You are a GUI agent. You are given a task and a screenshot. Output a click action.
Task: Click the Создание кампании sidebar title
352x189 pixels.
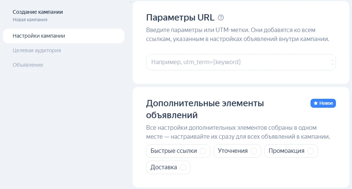click(38, 12)
